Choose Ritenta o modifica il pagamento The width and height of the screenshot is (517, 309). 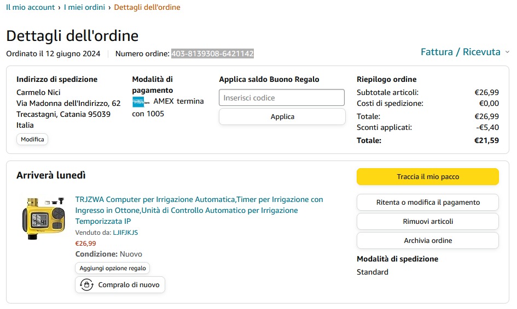(x=428, y=202)
